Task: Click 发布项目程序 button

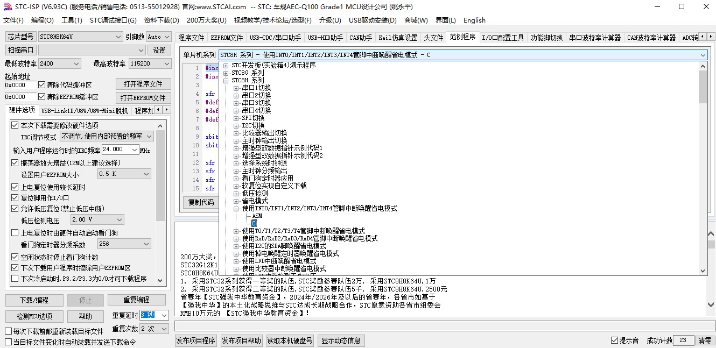Action: click(x=196, y=340)
